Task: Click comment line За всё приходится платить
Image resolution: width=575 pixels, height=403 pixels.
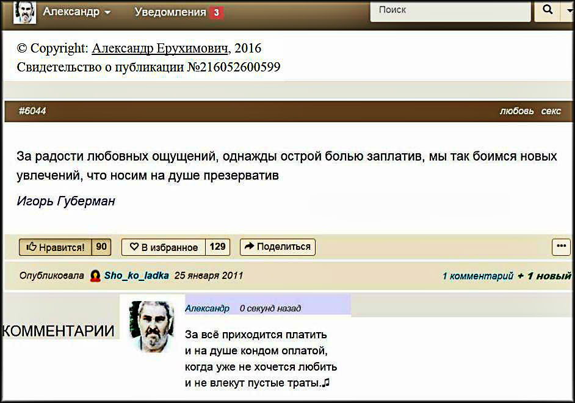Action: [256, 335]
